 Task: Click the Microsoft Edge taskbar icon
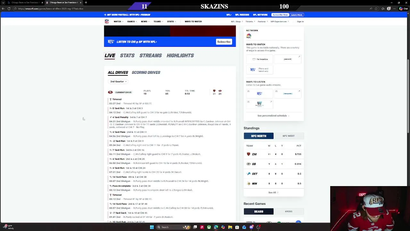(216, 227)
